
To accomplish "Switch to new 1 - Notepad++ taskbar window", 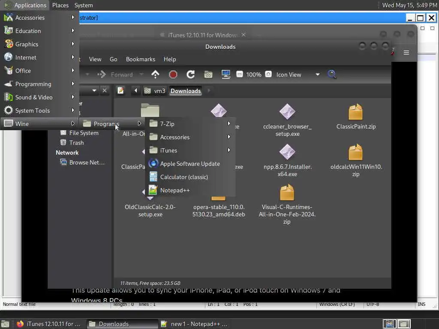I will pyautogui.click(x=195, y=324).
